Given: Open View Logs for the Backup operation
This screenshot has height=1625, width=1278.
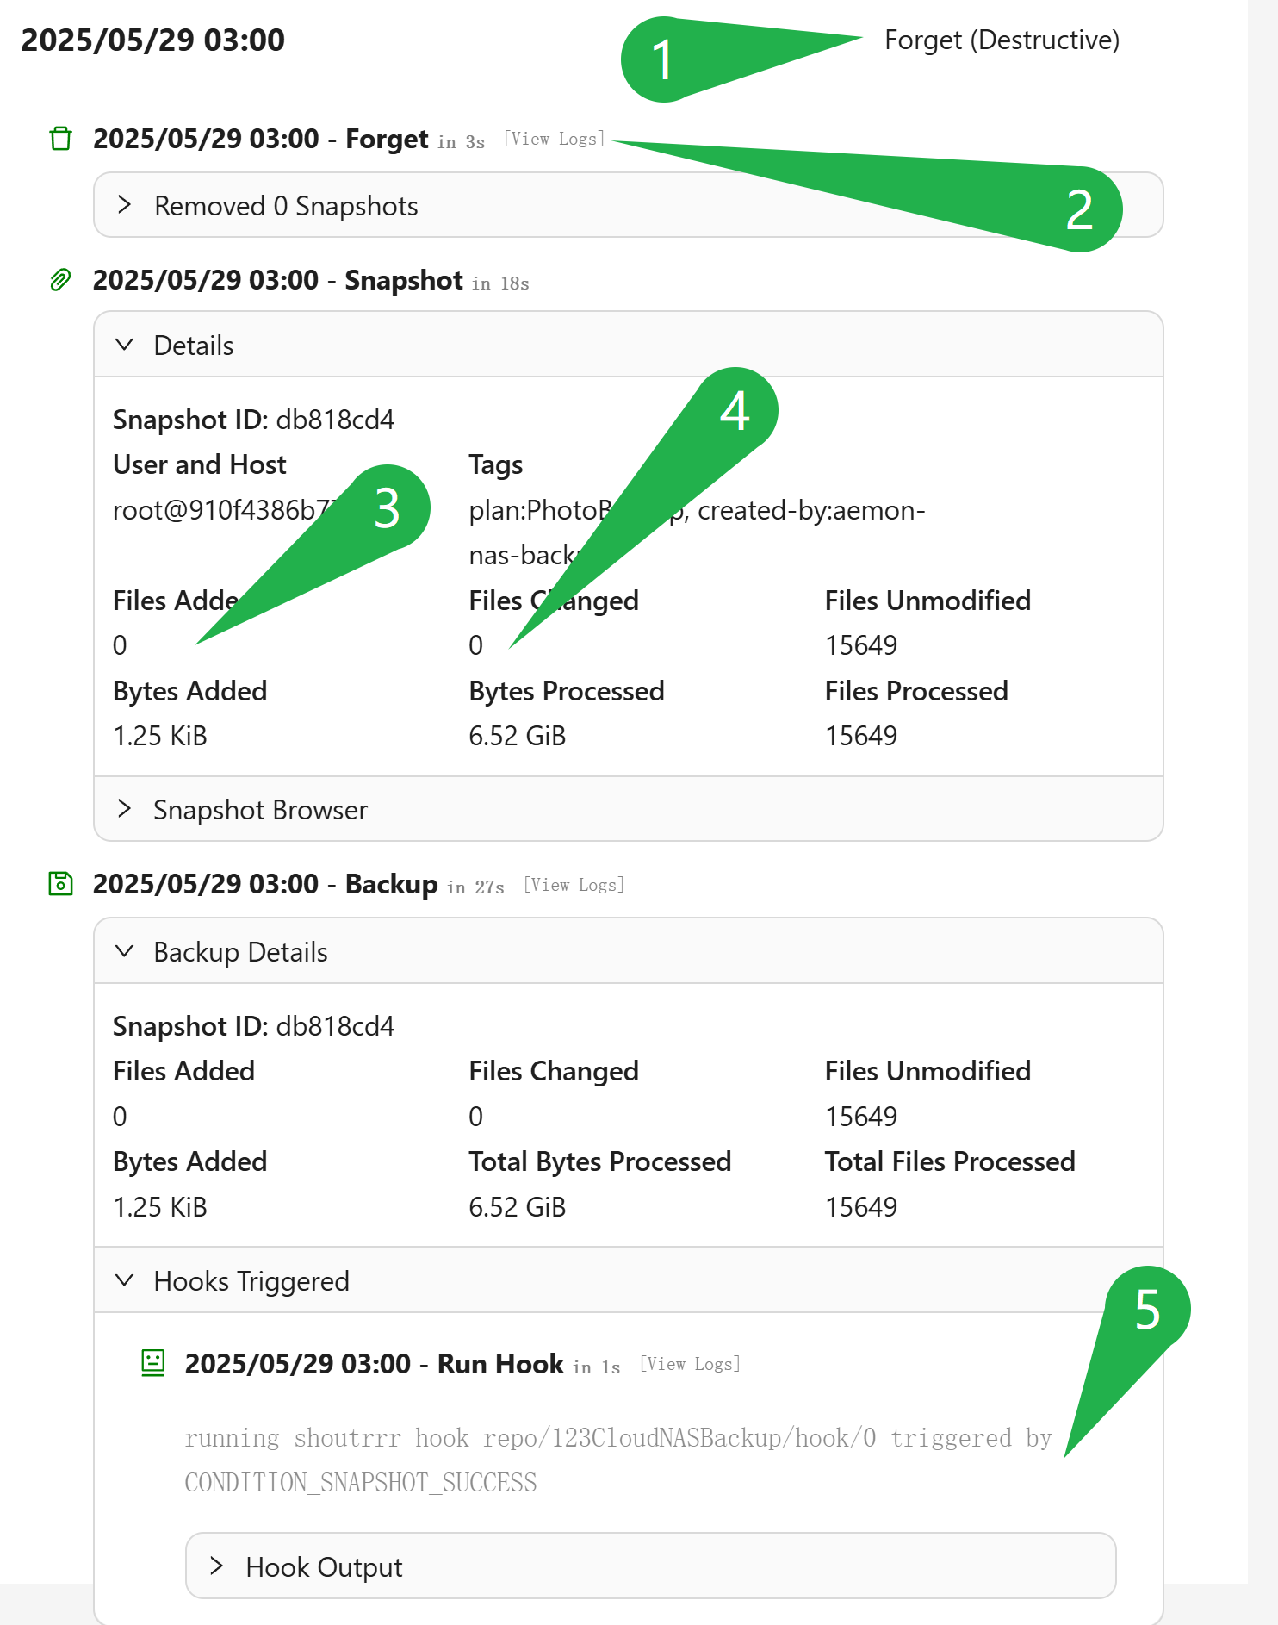Looking at the screenshot, I should point(574,885).
